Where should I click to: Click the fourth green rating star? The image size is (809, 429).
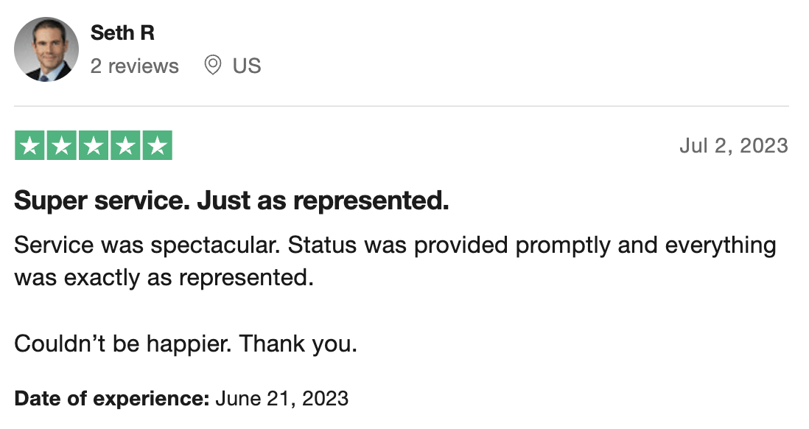(125, 146)
